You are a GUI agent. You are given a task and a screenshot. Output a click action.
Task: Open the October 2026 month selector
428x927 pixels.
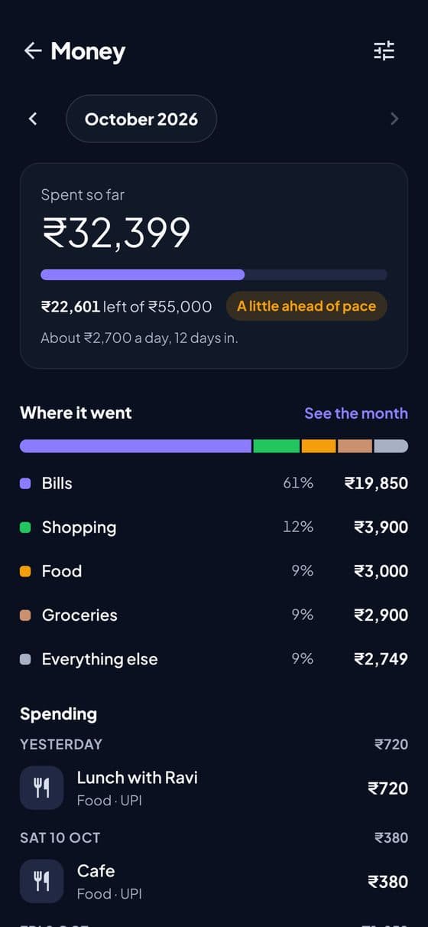coord(141,119)
